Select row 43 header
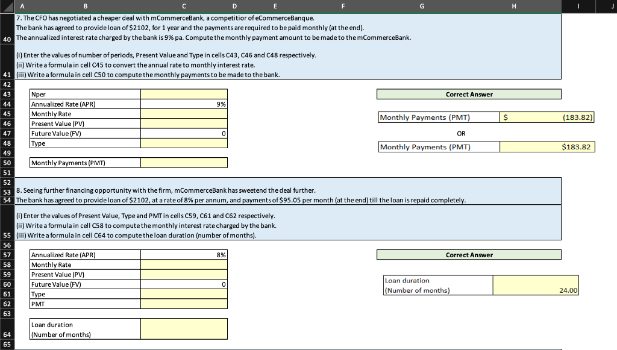Screen dimensions: 617x350 coord(7,95)
